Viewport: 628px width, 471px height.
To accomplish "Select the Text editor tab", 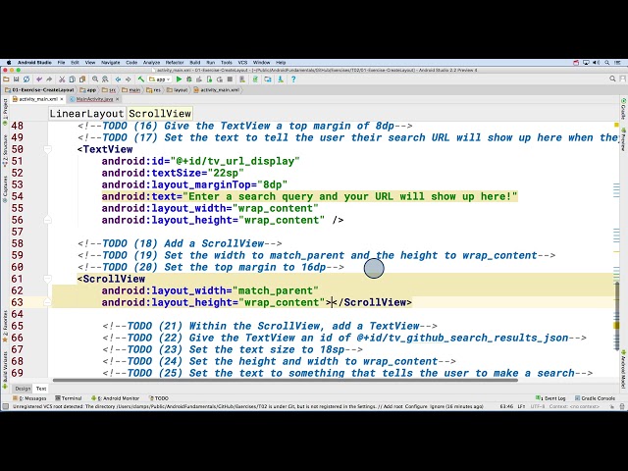I will (x=41, y=389).
